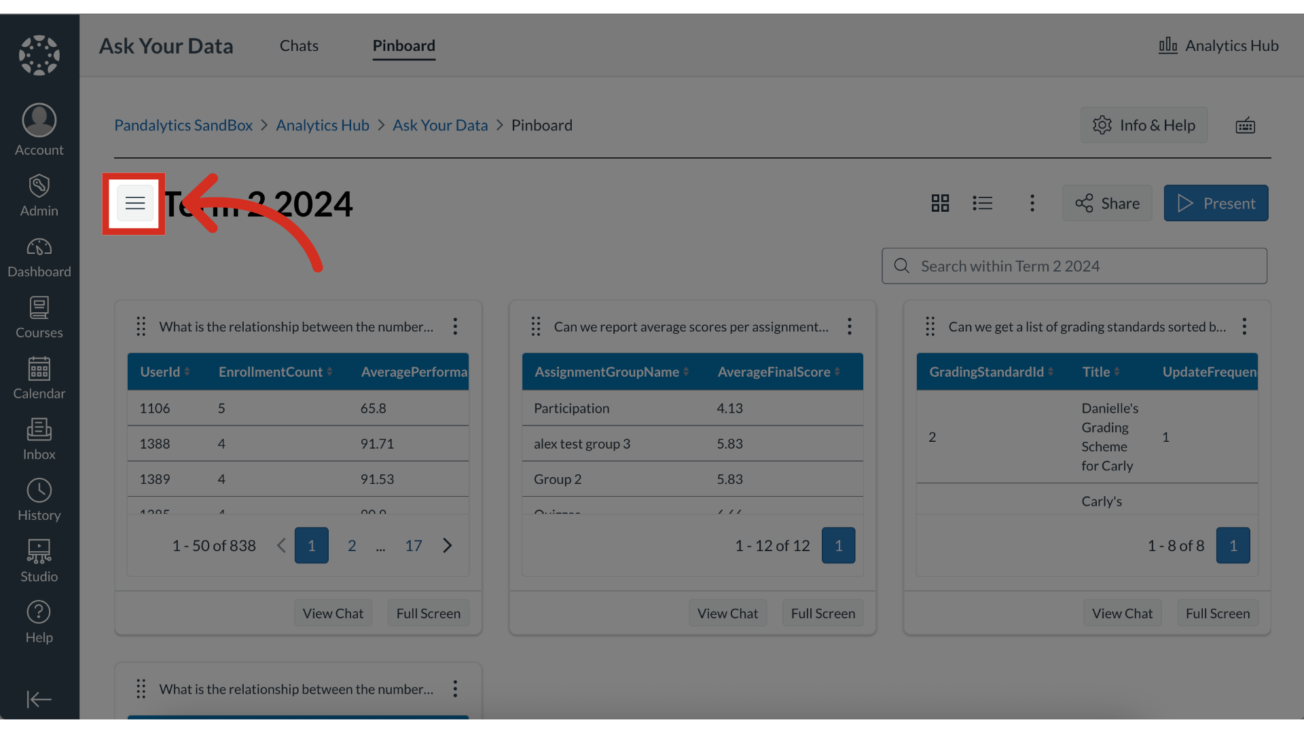This screenshot has height=733, width=1304.
Task: Open Full Screen for average scores card
Action: (823, 614)
